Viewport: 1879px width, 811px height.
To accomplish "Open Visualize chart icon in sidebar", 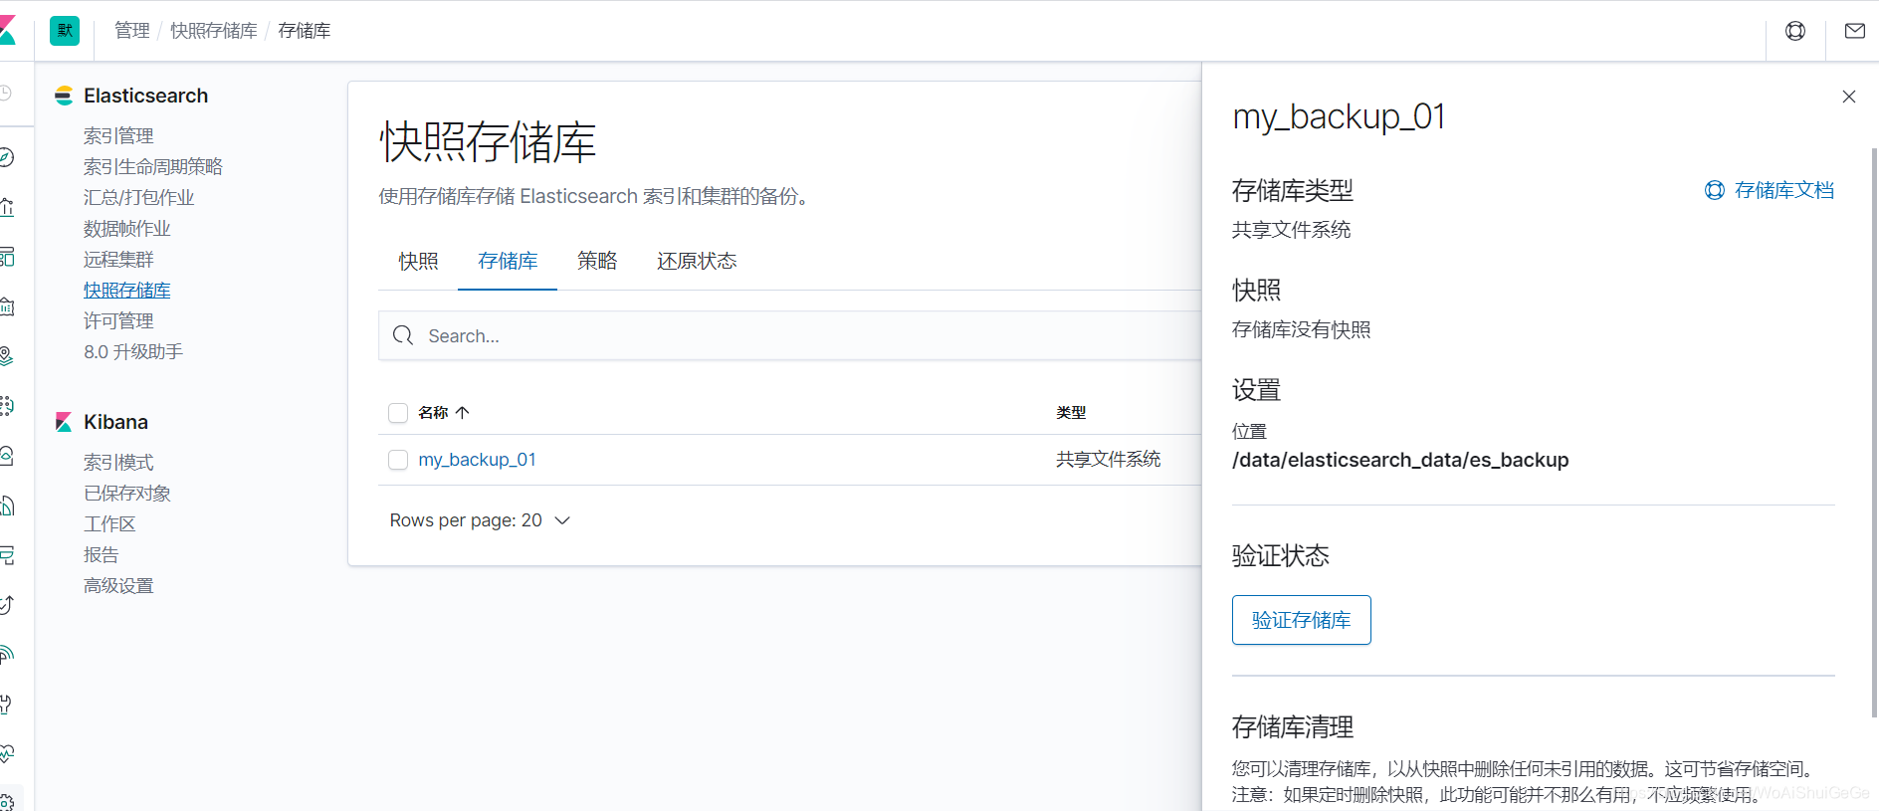I will [x=6, y=207].
